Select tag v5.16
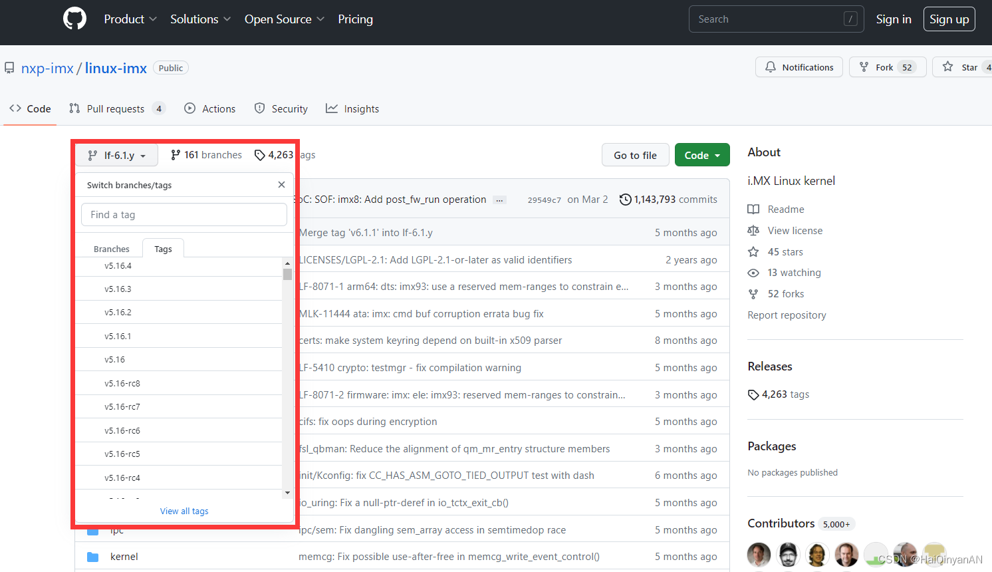The height and width of the screenshot is (572, 992). click(x=179, y=359)
